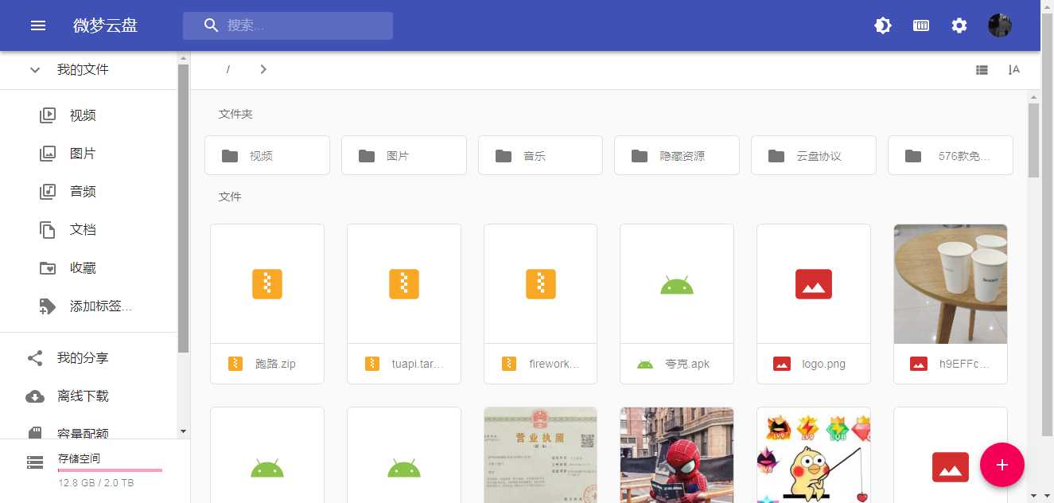Open the task queue icon in header

pos(921,25)
